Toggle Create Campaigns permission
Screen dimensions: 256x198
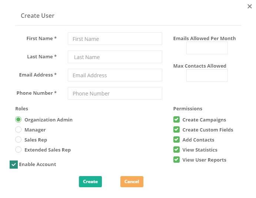pos(176,120)
